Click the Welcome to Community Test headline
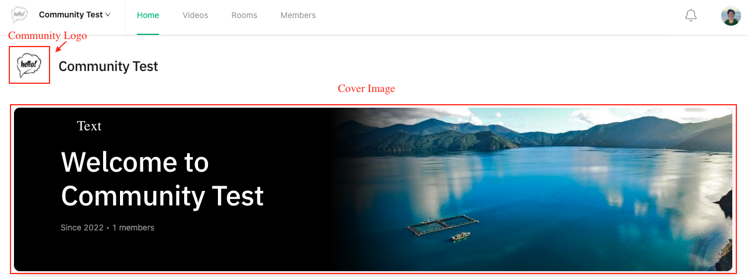 pos(163,179)
